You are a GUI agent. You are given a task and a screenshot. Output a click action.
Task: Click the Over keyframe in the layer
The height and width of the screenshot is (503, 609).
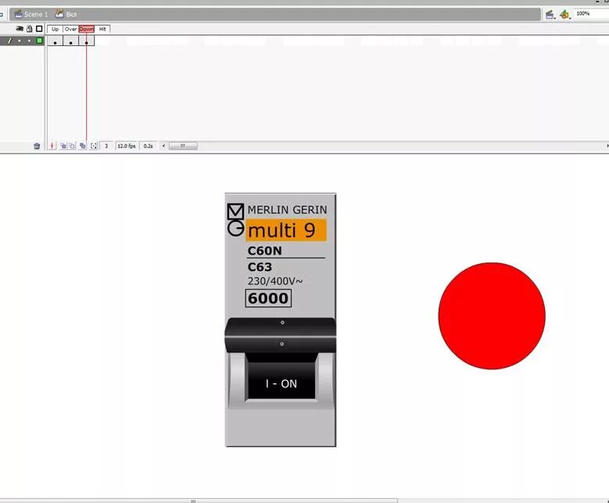click(70, 41)
